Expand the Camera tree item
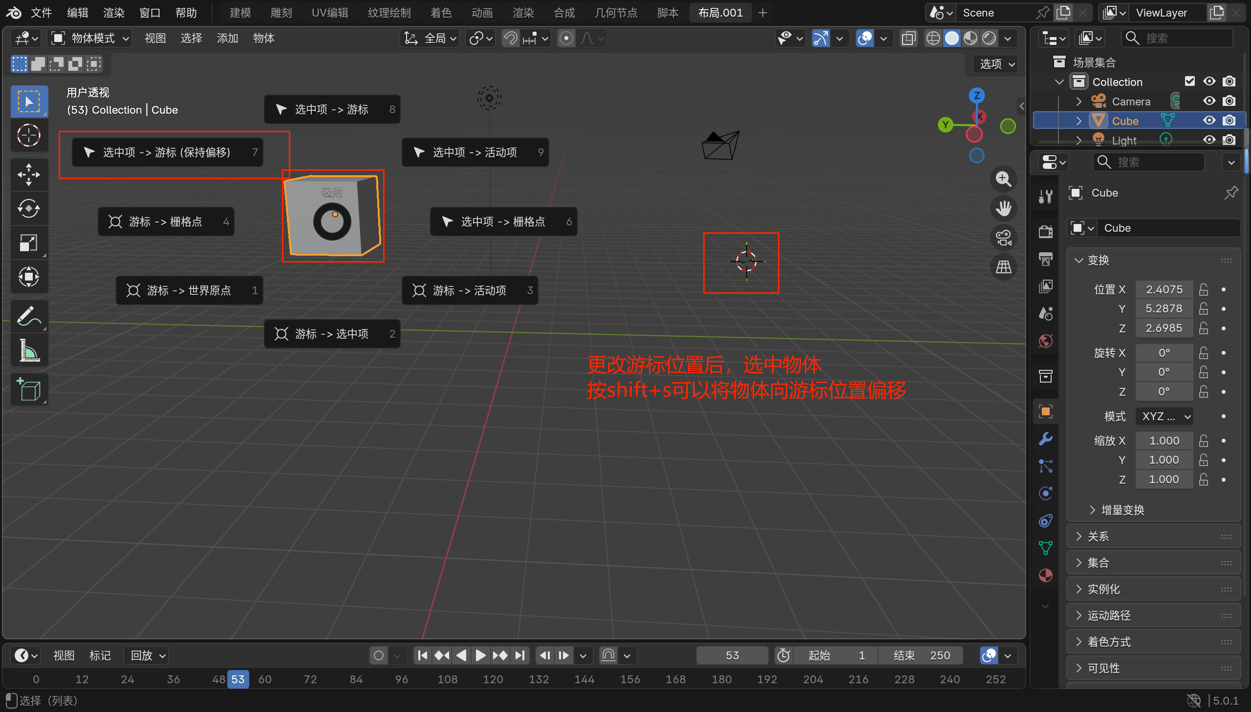The width and height of the screenshot is (1251, 712). point(1078,101)
